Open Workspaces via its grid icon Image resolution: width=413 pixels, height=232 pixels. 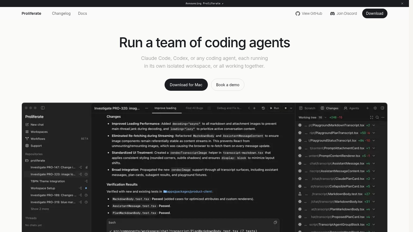coord(27,132)
